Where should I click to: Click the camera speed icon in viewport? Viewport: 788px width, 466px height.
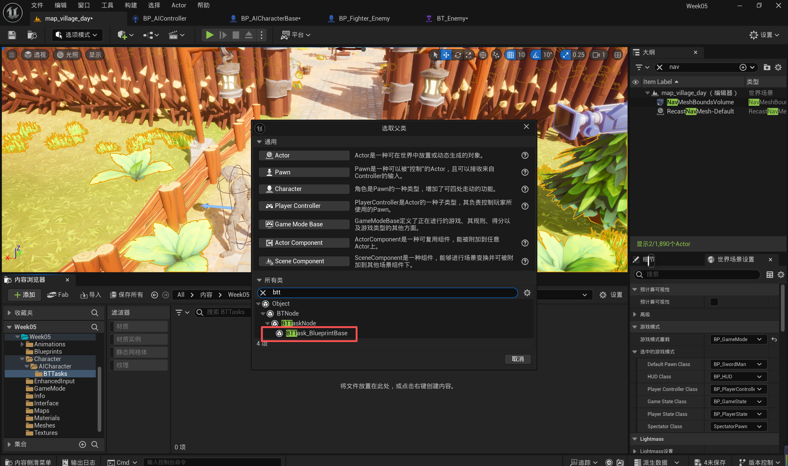(x=596, y=55)
